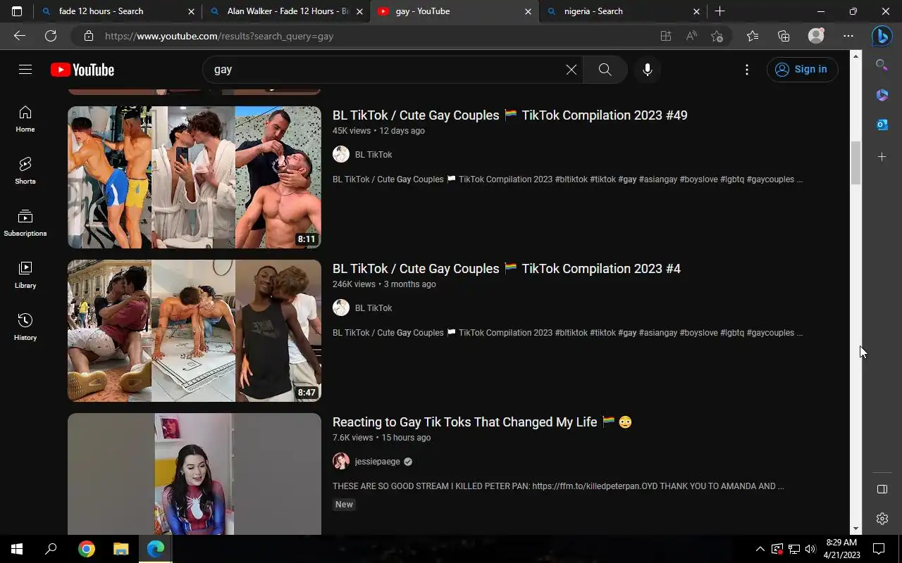Open jessiepaege channel name

(x=377, y=462)
